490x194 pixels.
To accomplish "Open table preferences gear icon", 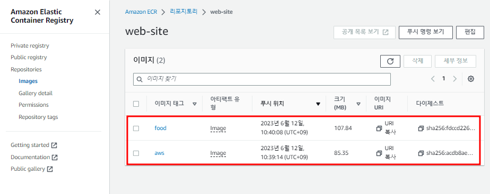I will (x=470, y=79).
